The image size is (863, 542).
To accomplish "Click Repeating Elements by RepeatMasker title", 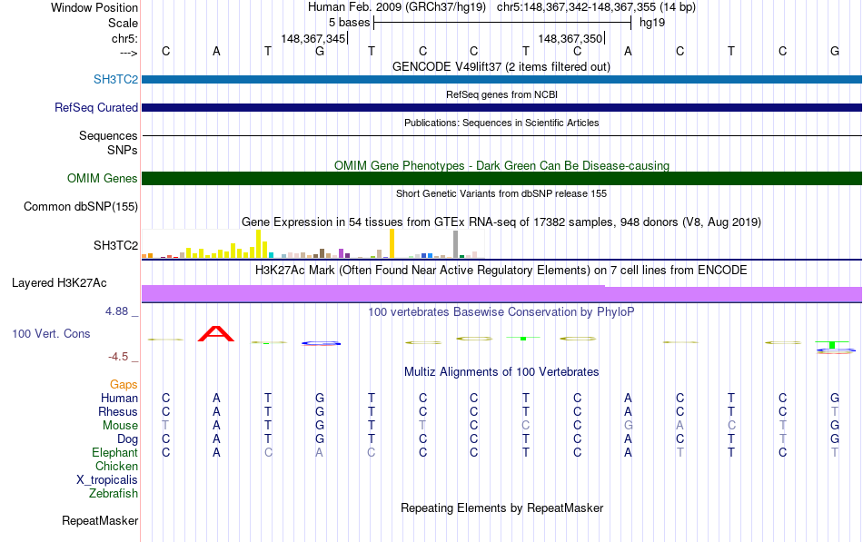I will pos(501,508).
